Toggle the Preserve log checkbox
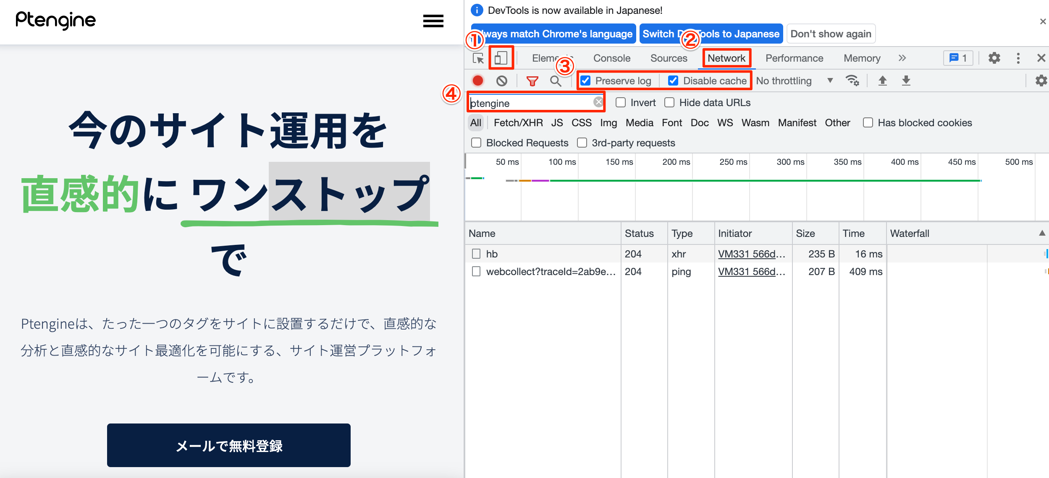The image size is (1049, 478). click(585, 81)
